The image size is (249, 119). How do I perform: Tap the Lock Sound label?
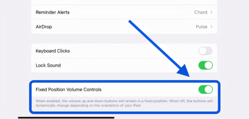point(48,65)
